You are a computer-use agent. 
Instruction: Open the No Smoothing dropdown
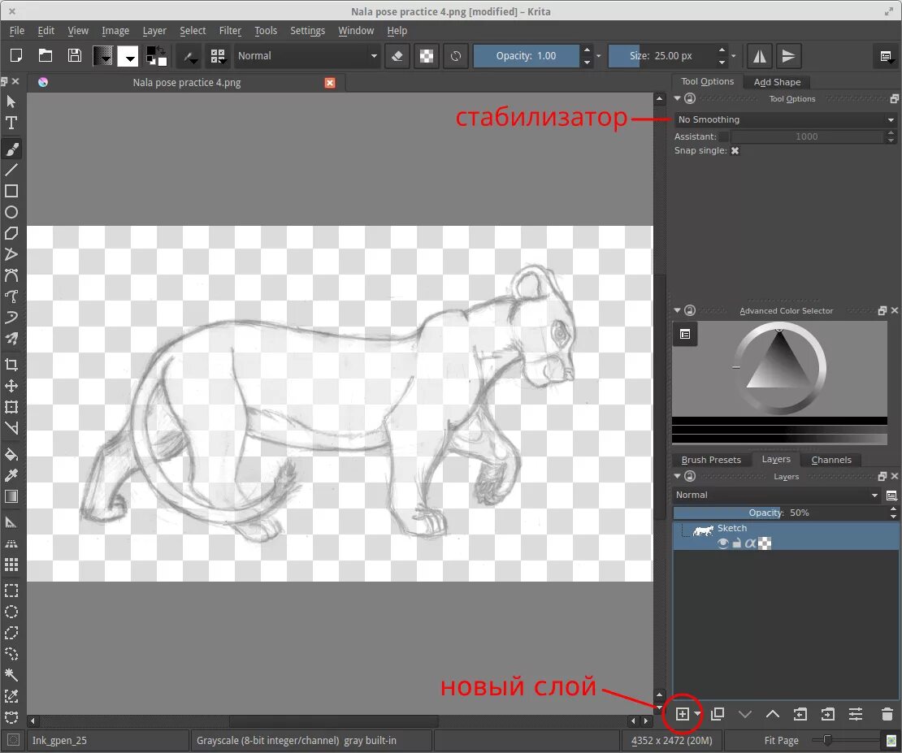(x=785, y=119)
